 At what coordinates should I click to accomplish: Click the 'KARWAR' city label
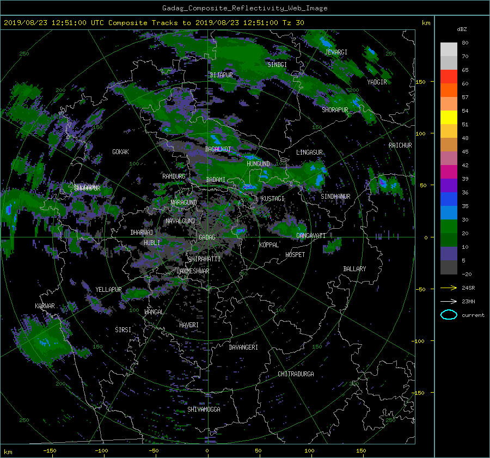tap(45, 306)
